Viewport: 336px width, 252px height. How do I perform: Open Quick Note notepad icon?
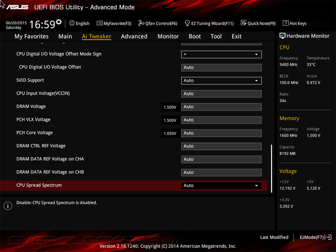244,23
